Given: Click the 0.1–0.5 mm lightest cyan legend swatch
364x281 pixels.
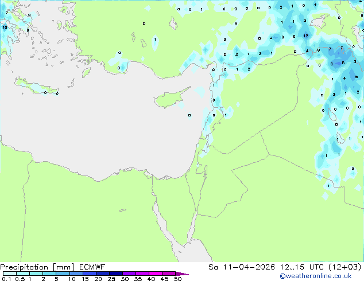Looking at the screenshot, I should click(x=10, y=274).
